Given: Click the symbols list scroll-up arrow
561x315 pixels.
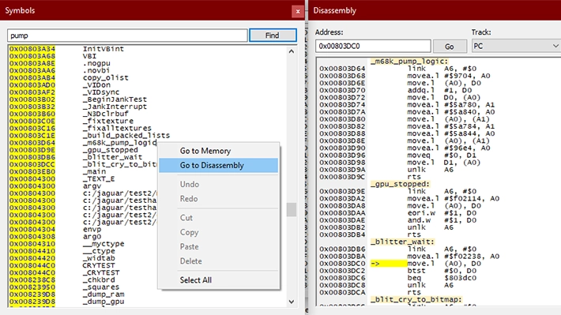Looking at the screenshot, I should [x=292, y=51].
